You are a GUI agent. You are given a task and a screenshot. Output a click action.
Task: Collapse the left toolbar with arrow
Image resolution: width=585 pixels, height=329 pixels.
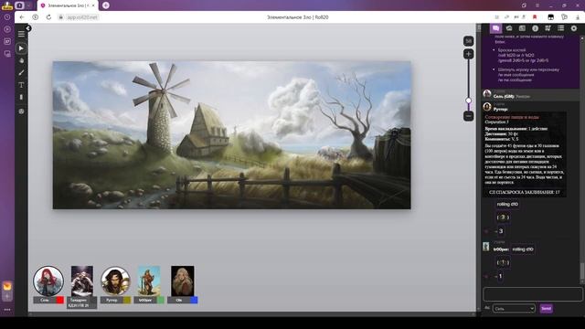[28, 28]
